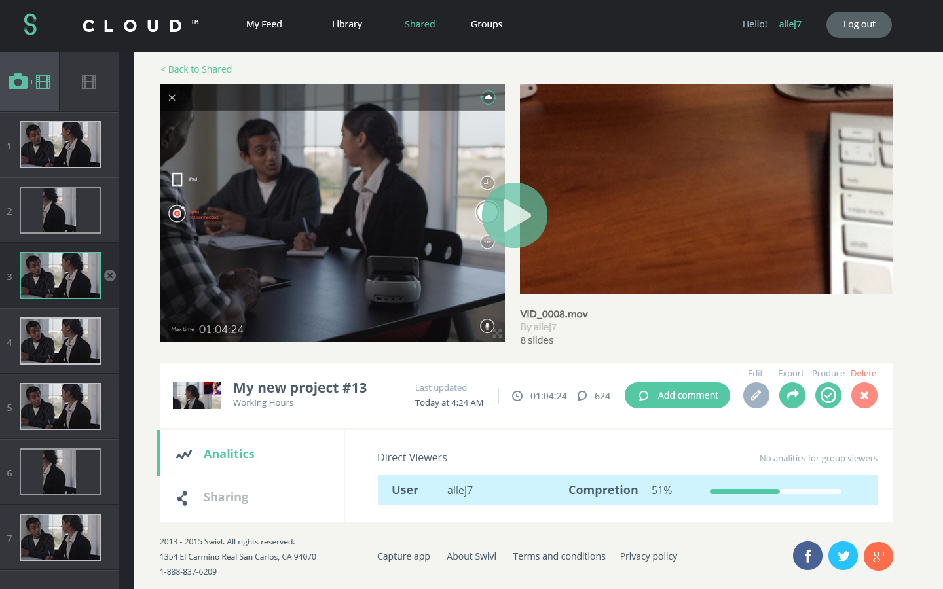This screenshot has width=943, height=589.
Task: Click the Produce checkmark icon
Action: (x=828, y=395)
